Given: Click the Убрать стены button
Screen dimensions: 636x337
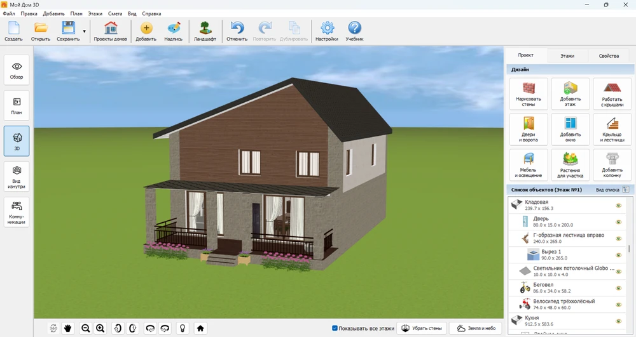Looking at the screenshot, I should (x=422, y=328).
